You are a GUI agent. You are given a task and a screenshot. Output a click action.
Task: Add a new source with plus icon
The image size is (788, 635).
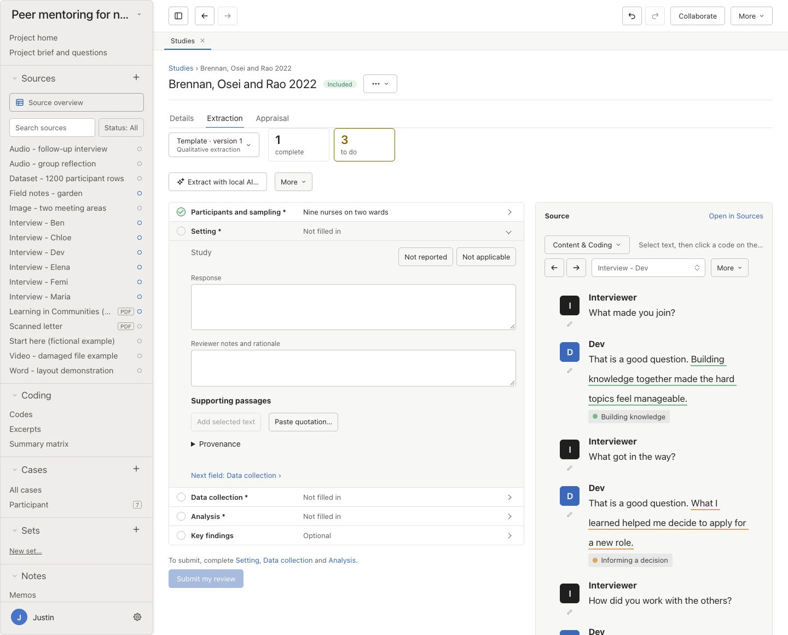coord(136,78)
